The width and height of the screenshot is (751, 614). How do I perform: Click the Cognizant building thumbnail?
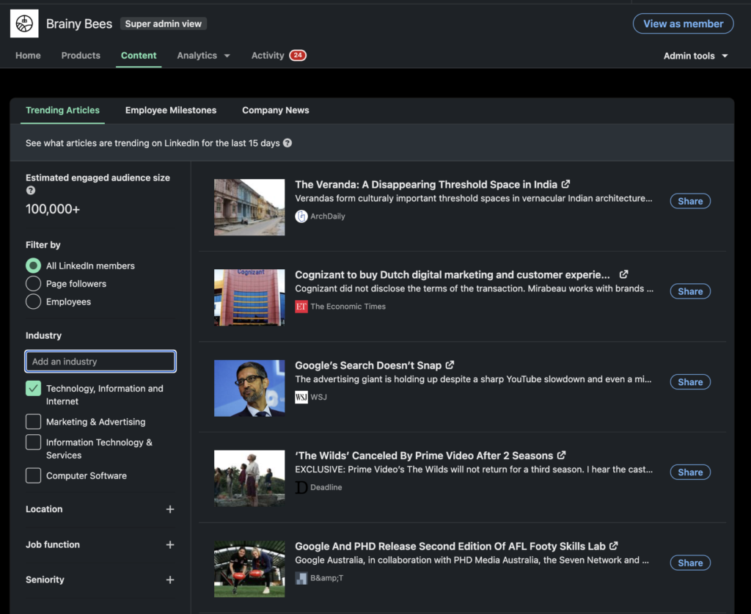point(249,297)
